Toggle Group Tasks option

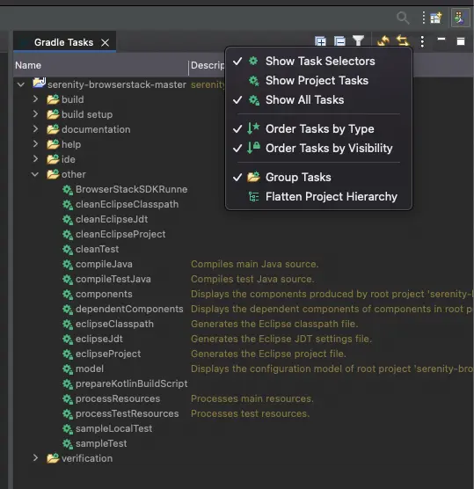pos(318,177)
